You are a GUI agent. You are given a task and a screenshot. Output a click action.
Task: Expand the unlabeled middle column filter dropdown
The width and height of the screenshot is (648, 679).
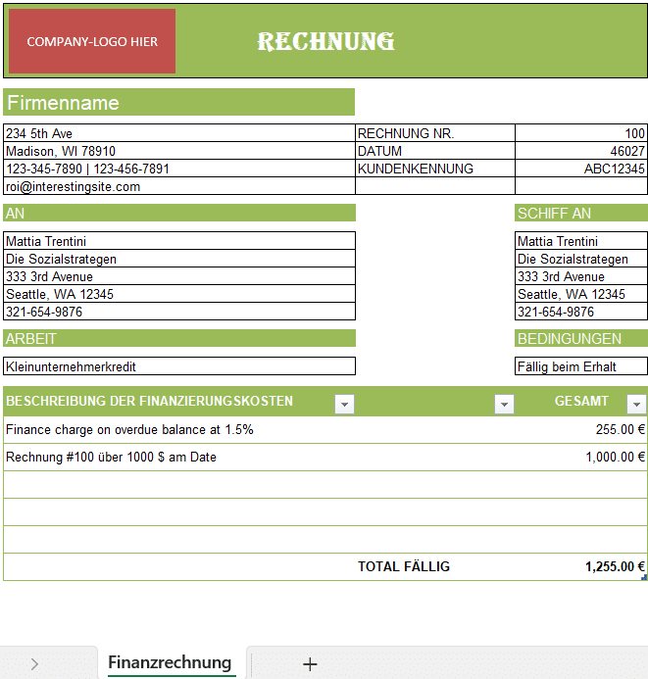tap(504, 404)
